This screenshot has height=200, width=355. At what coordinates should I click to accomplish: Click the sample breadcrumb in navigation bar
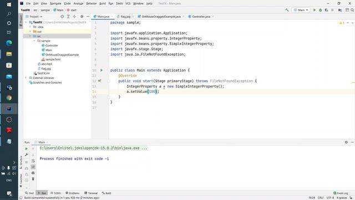[45, 10]
